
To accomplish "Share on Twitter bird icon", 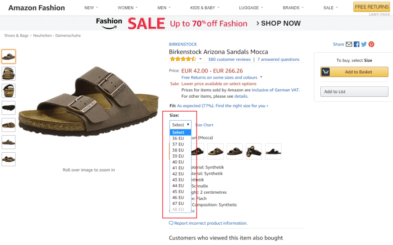I will (x=364, y=44).
